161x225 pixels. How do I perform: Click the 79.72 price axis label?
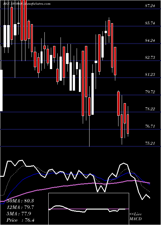point(150,92)
